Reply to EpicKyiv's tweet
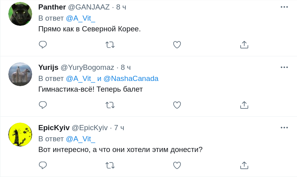The image size is (297, 177). pyautogui.click(x=43, y=165)
